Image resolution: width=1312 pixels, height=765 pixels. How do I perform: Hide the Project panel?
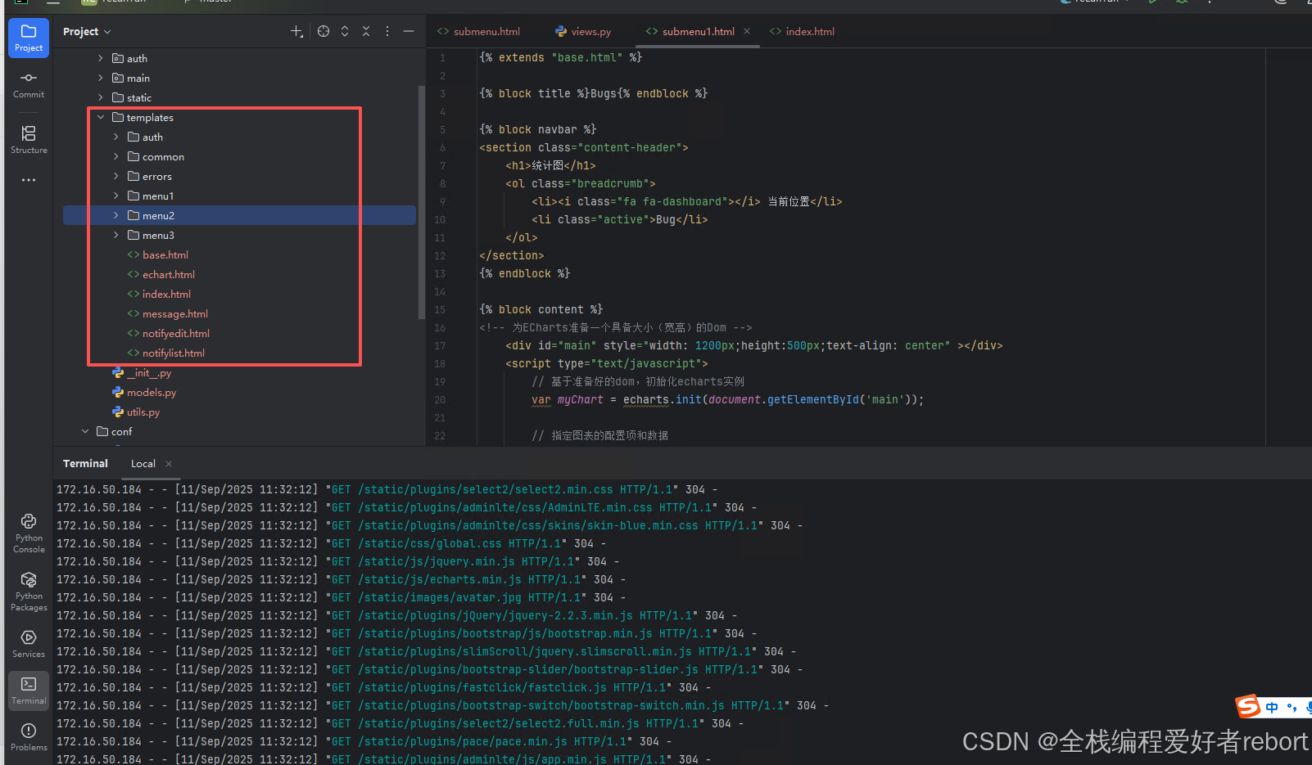point(409,31)
